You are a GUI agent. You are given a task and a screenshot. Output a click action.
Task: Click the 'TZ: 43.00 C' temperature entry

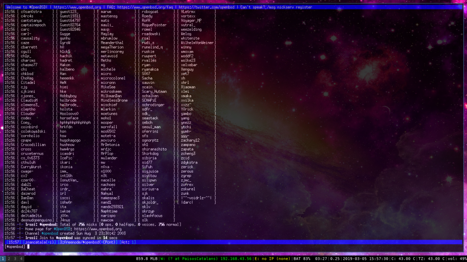tap(431, 259)
